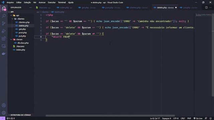This screenshot has height=120, width=214.
Task: Expand Estrutura do Código section
Action: [x=21, y=115]
